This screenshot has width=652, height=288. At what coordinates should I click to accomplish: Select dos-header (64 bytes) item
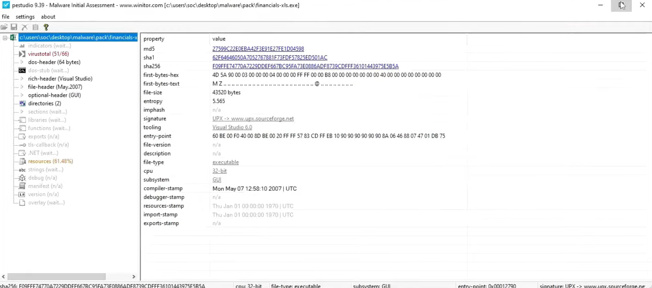click(x=54, y=62)
